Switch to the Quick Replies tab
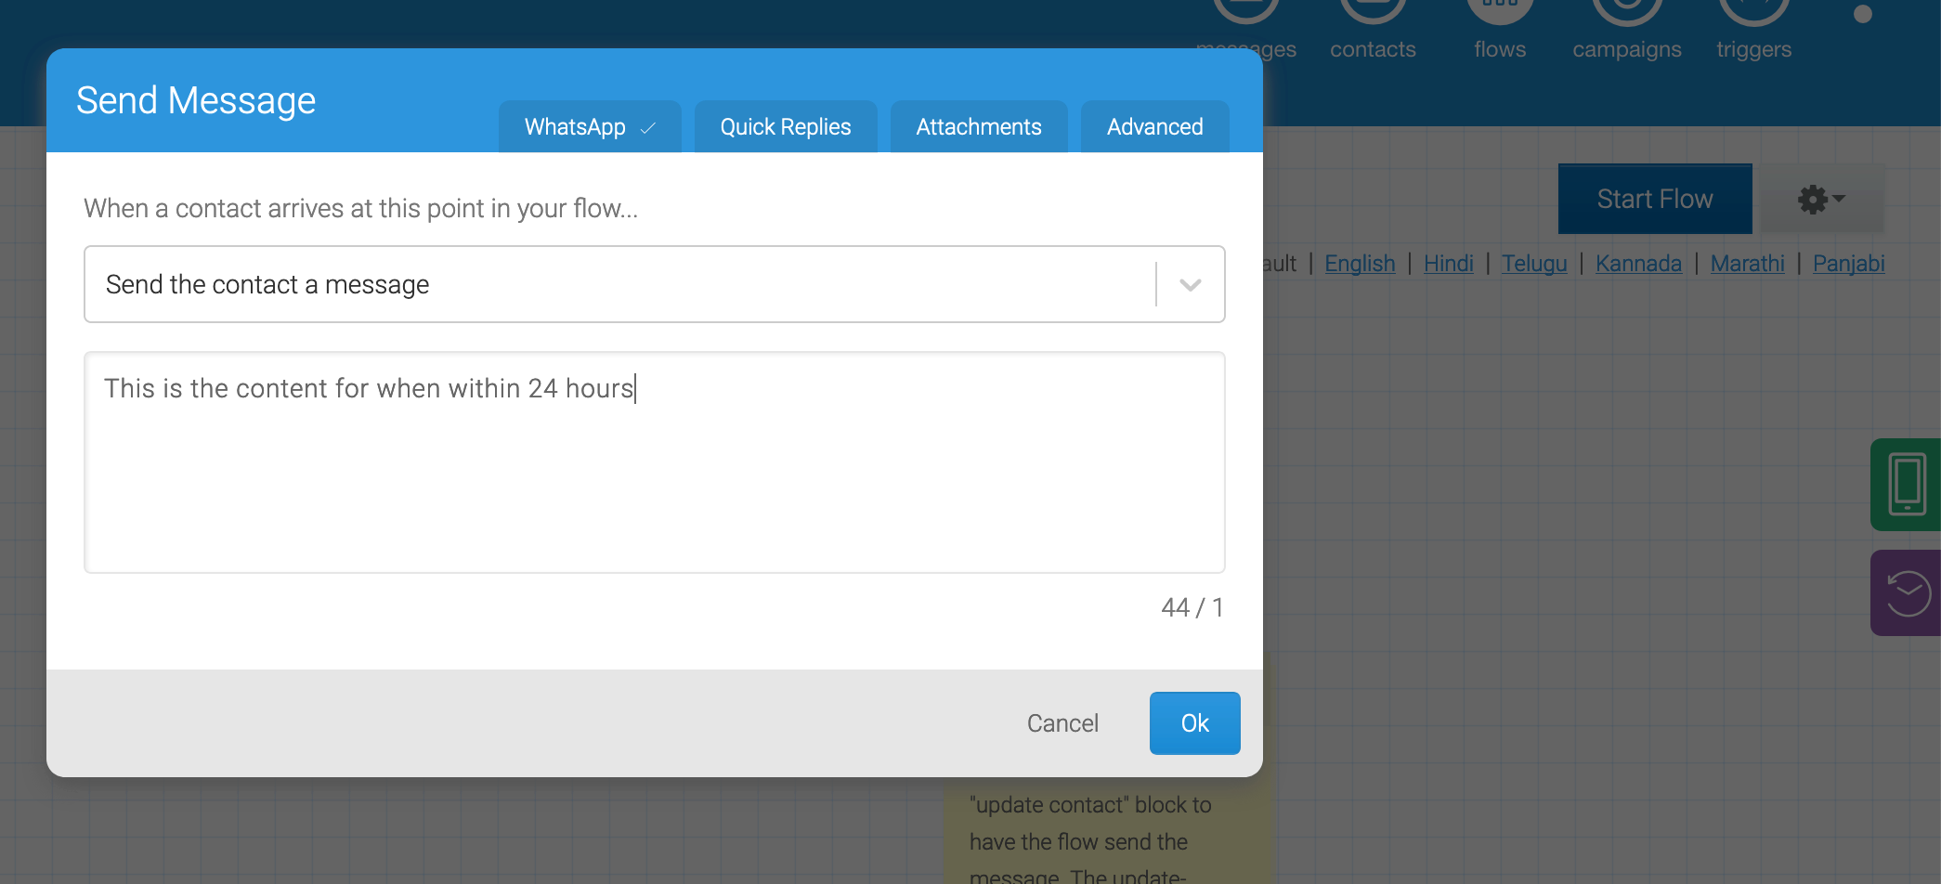The height and width of the screenshot is (884, 1941). (785, 126)
